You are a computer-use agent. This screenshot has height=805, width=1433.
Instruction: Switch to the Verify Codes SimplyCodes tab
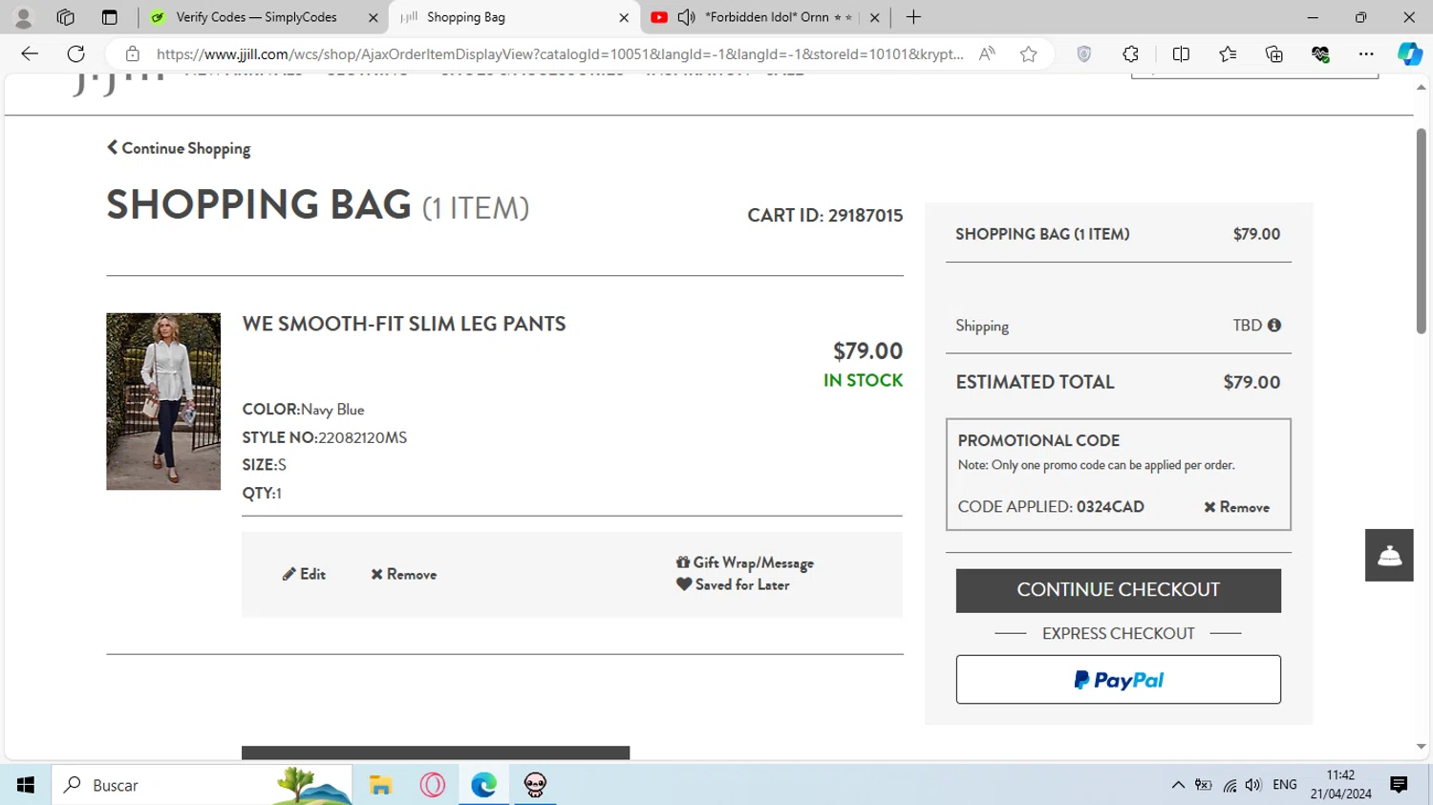[256, 17]
